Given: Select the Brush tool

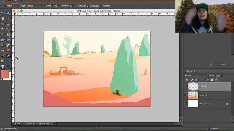Looking at the screenshot, I should click(x=3, y=56).
